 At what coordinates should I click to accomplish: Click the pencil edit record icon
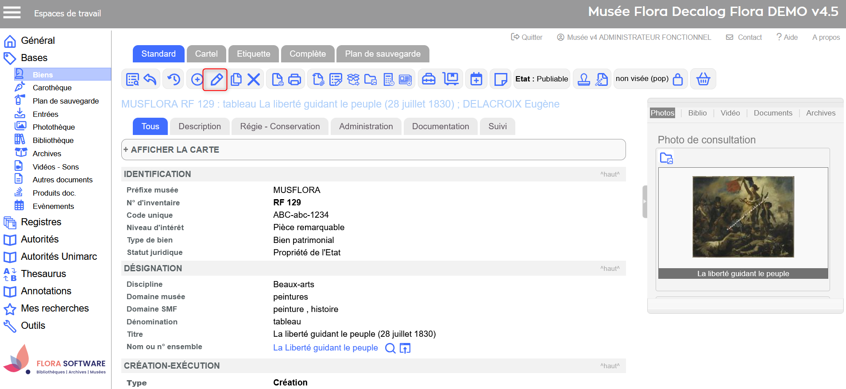tap(216, 80)
